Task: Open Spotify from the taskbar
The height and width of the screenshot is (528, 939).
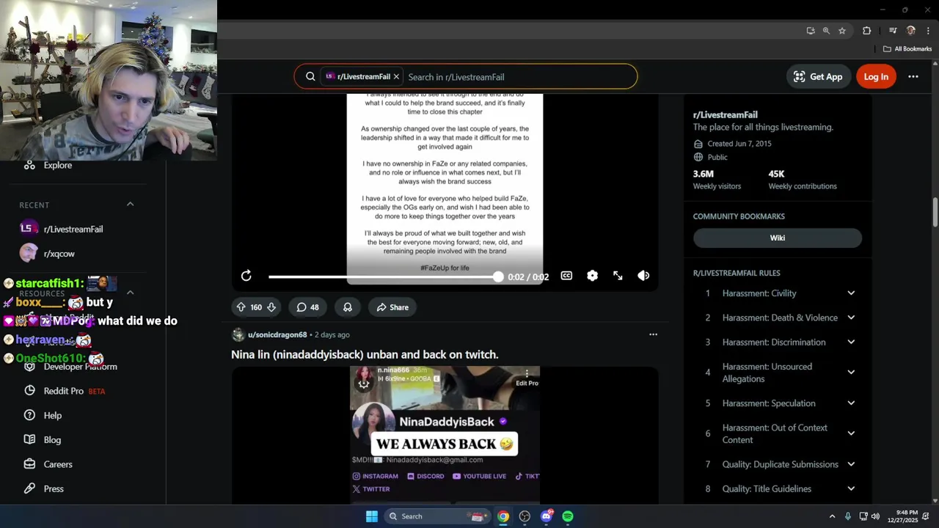Action: (x=568, y=516)
